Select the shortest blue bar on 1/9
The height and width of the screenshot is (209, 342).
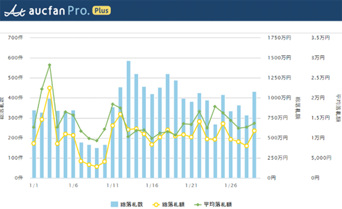[97, 163]
